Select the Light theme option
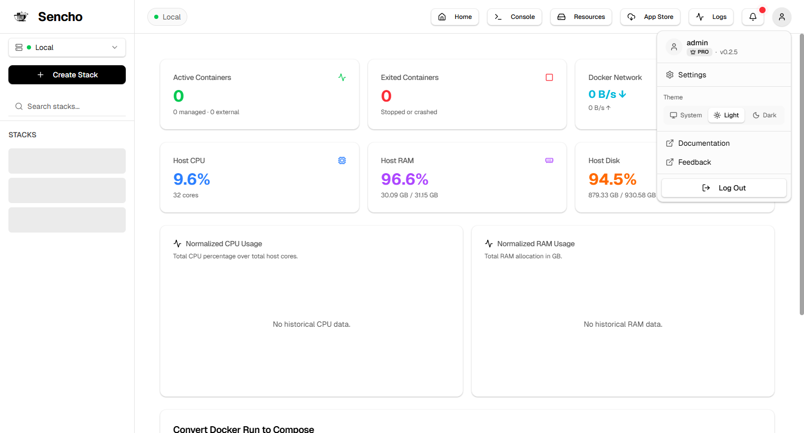804x433 pixels. pos(726,115)
